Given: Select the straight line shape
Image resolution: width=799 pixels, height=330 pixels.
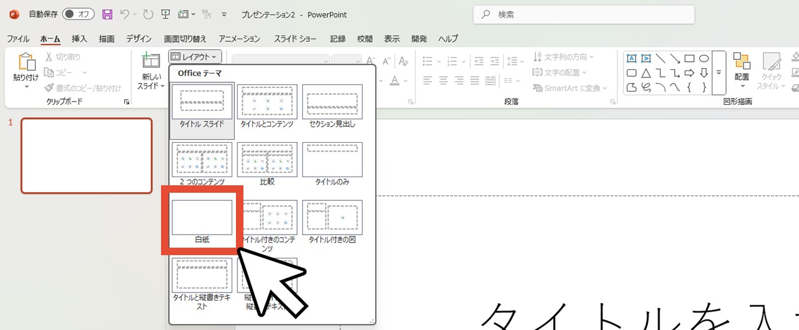Looking at the screenshot, I should click(x=660, y=59).
